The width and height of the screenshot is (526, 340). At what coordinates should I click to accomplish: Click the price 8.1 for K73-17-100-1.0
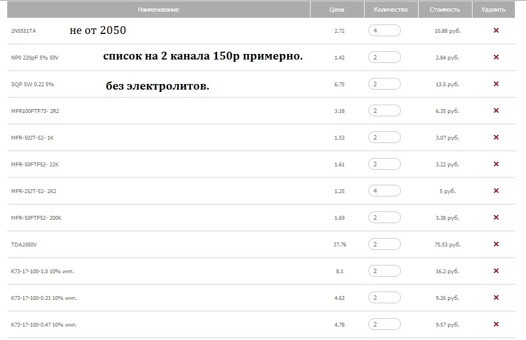pos(340,271)
